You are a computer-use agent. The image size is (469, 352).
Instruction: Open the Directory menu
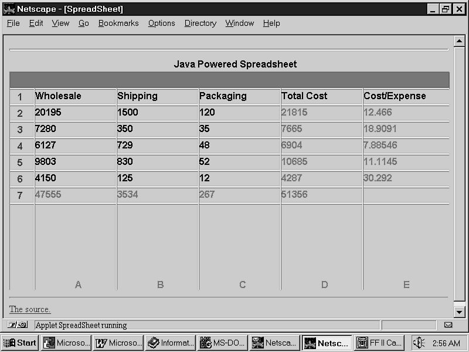pyautogui.click(x=200, y=23)
